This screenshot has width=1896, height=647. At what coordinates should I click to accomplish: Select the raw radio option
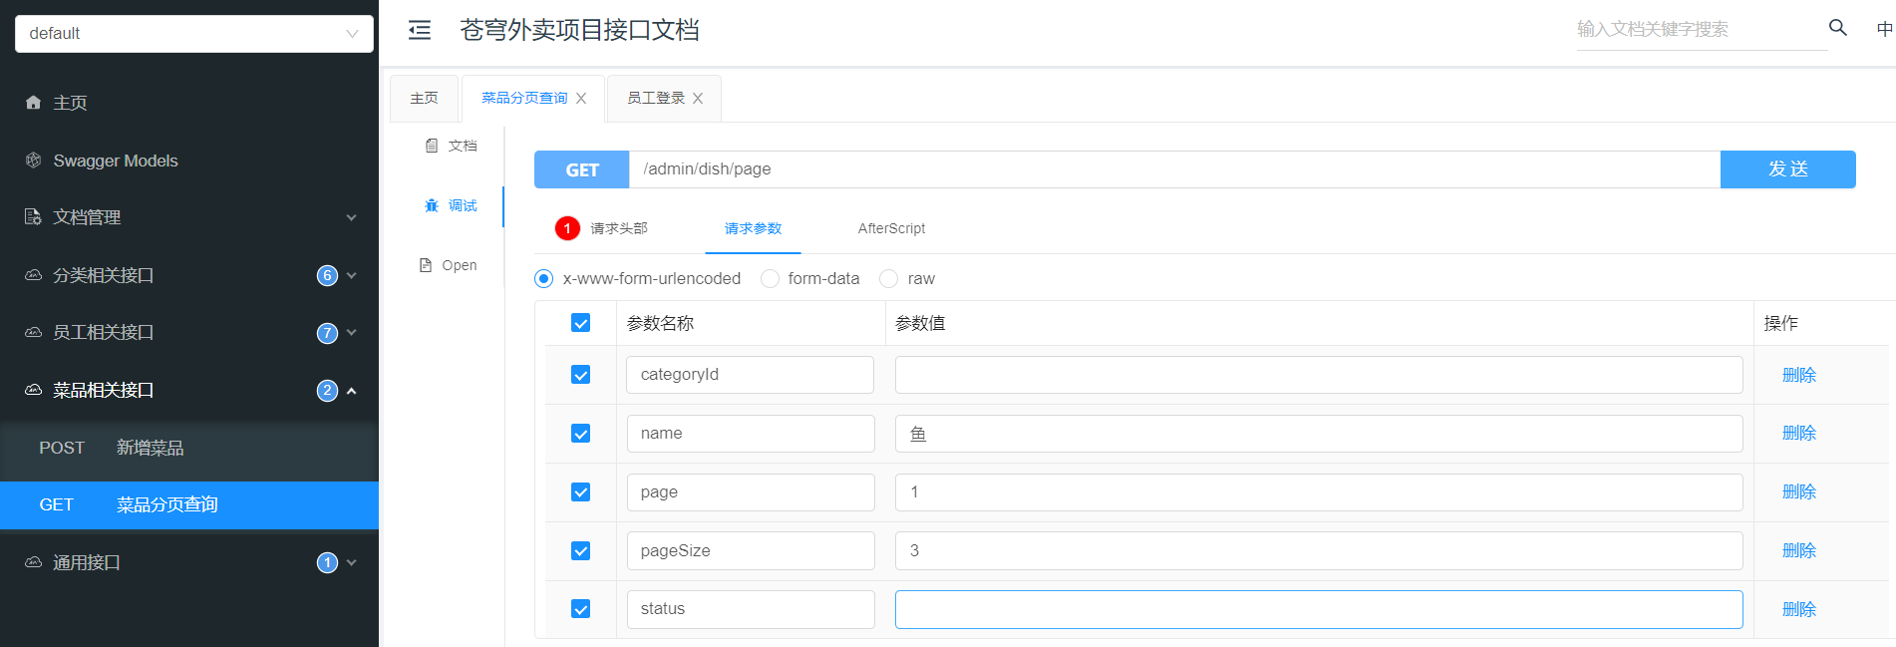[888, 278]
